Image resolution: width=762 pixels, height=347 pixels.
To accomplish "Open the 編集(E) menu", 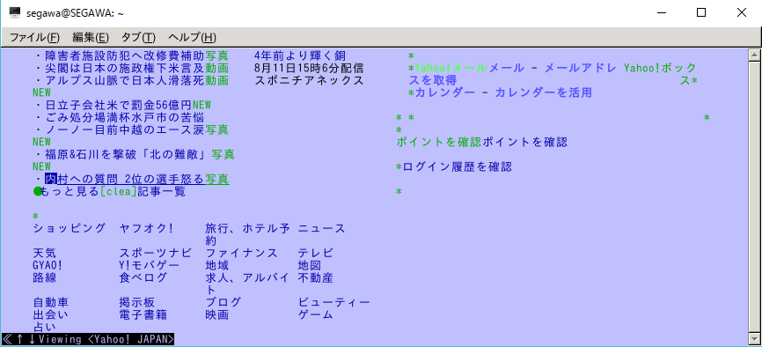I will point(91,38).
